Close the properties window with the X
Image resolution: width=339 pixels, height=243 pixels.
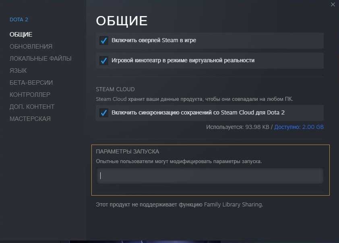[333, 4]
